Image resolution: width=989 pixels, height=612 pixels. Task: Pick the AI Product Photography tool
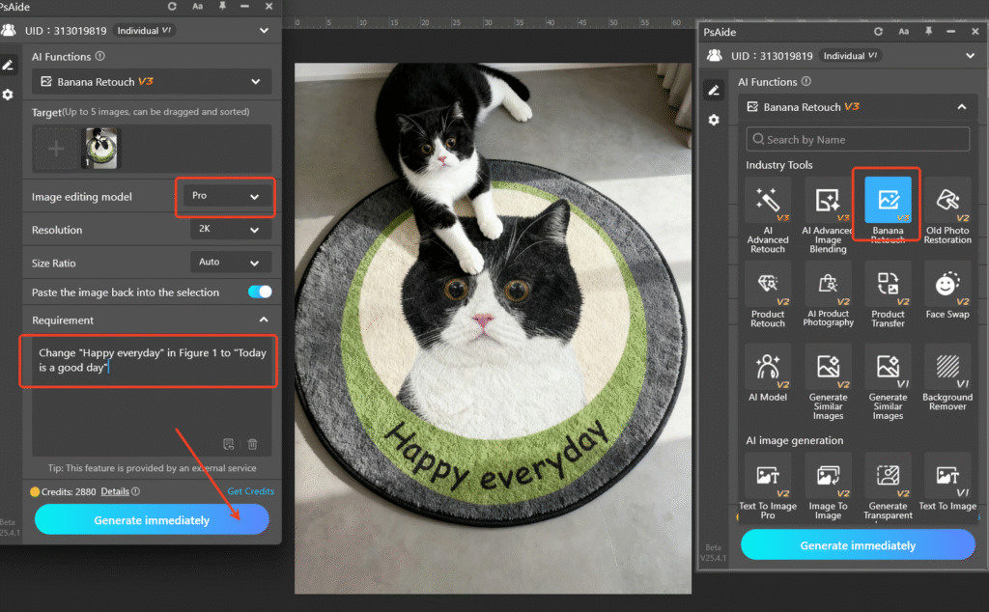[x=828, y=292]
